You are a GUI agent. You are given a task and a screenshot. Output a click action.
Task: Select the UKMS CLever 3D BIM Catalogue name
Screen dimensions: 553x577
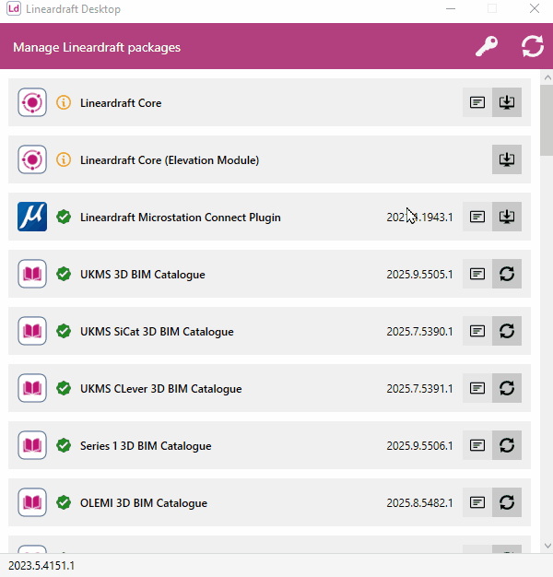coord(160,389)
